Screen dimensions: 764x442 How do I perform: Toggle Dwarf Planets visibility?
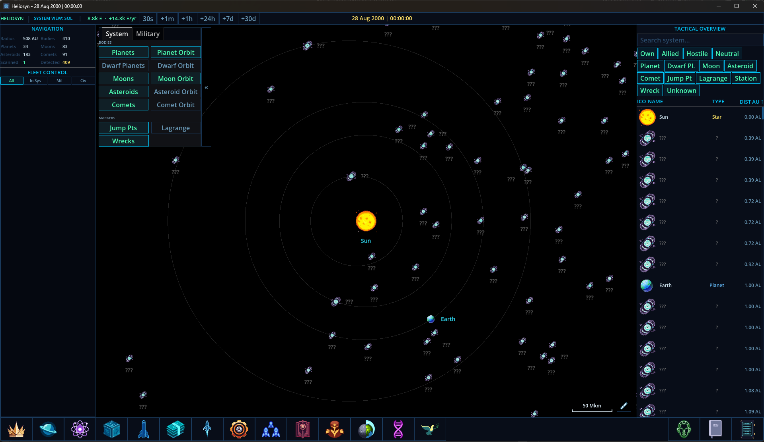click(x=123, y=66)
